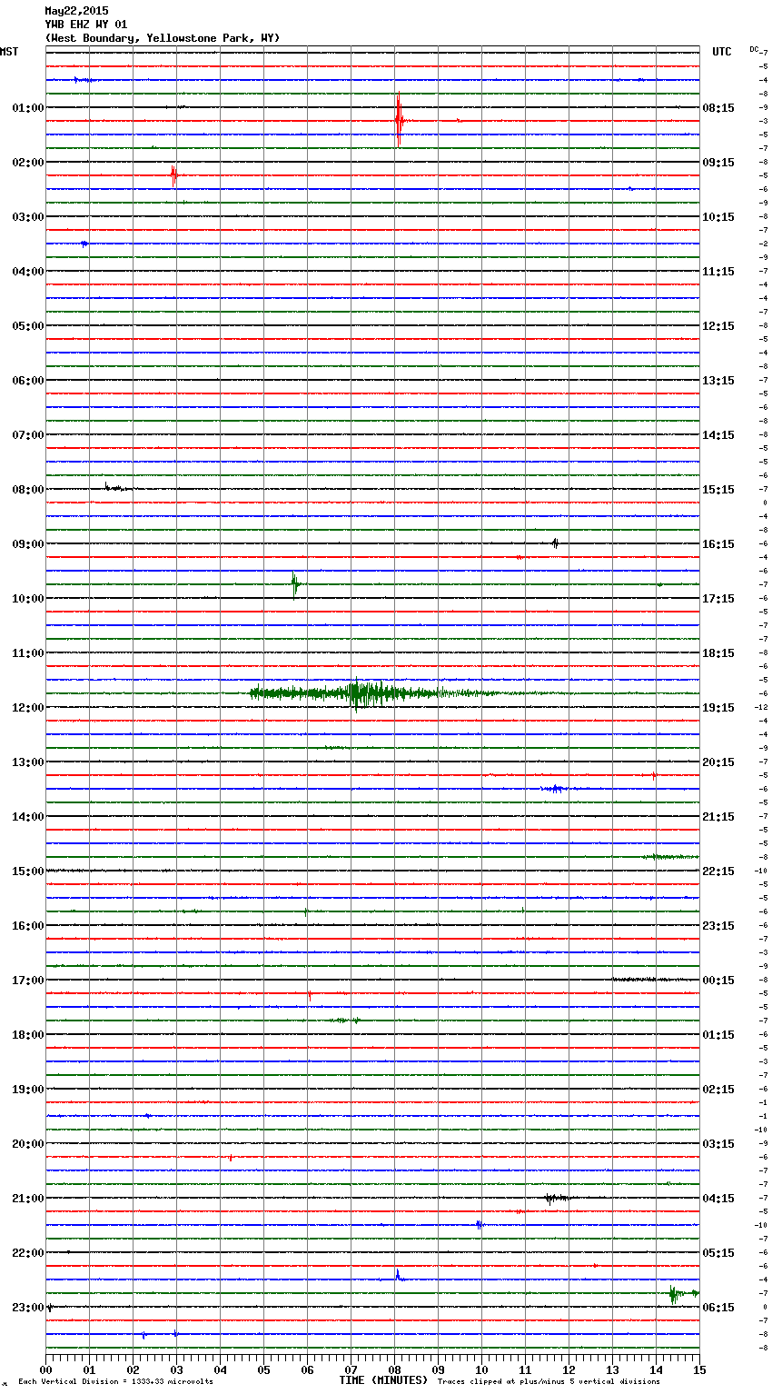
Task: Click the UTC row label "22:15"
Action: click(718, 871)
